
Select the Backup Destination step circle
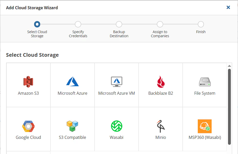(119, 24)
